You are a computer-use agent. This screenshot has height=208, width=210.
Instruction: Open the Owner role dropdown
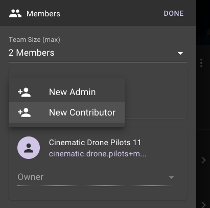98,177
